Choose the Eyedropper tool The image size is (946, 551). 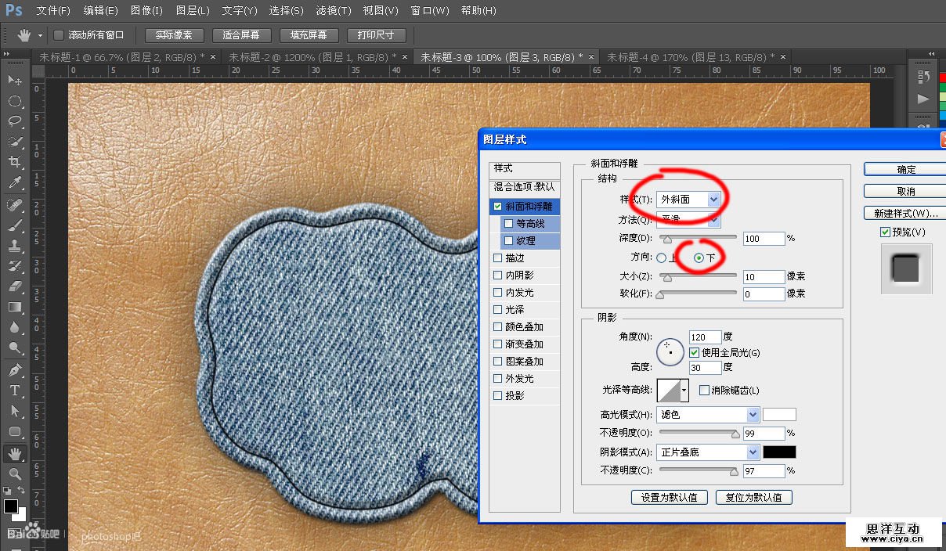14,183
